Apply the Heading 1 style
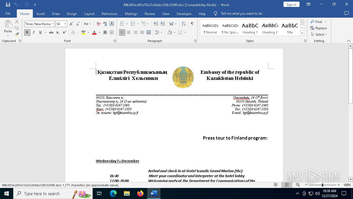The image size is (353, 199). coord(250,28)
